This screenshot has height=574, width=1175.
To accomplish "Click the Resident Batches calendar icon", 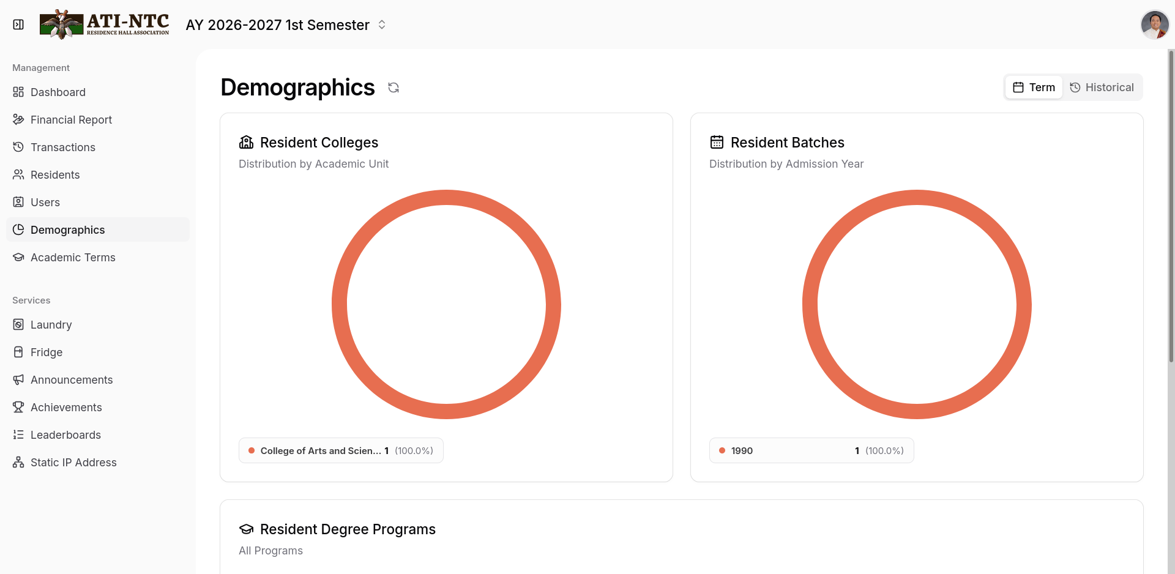I will coord(717,142).
